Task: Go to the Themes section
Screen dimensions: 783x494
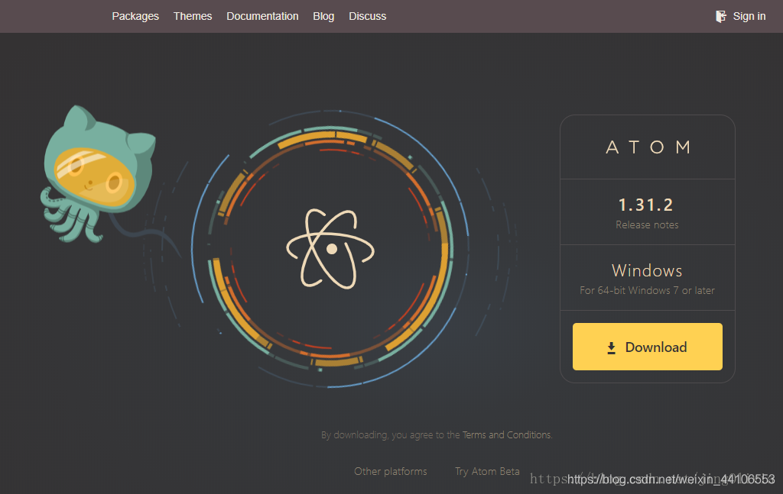Action: tap(193, 17)
